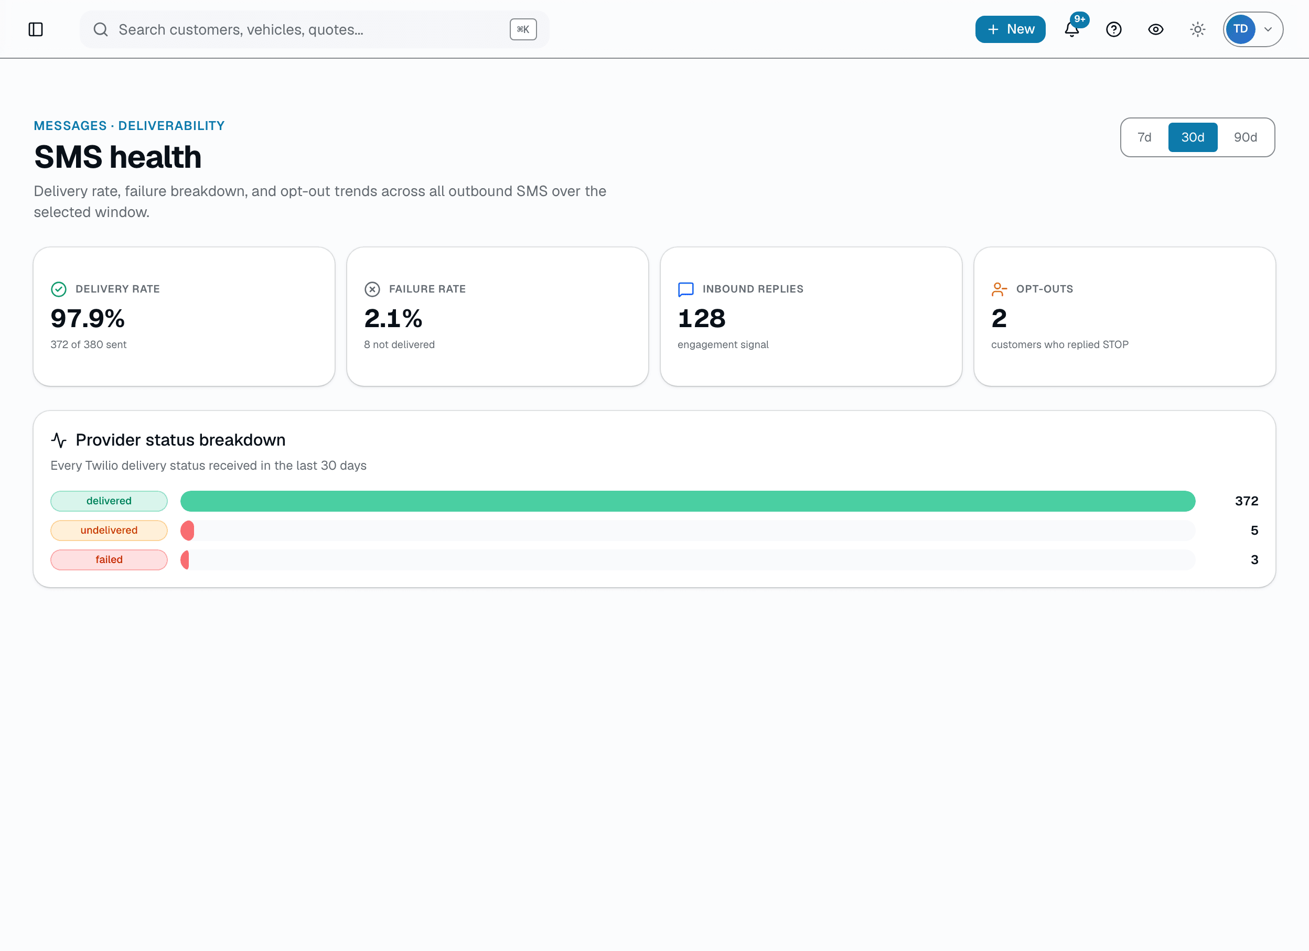This screenshot has width=1309, height=951.
Task: Select the 30d time window
Action: pyautogui.click(x=1193, y=137)
